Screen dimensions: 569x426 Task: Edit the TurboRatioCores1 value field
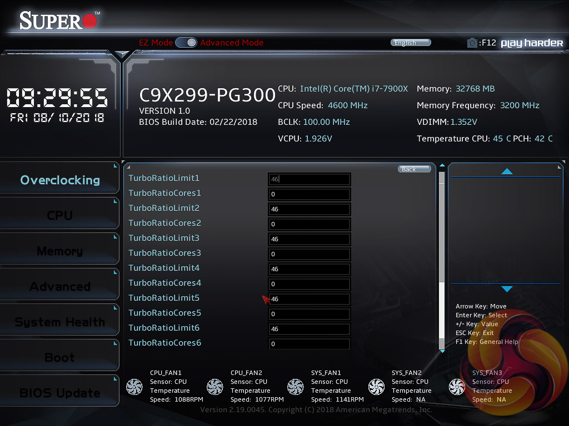(309, 194)
